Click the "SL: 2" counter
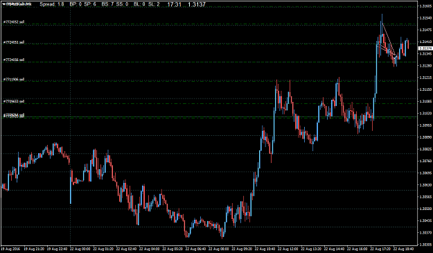Image resolution: width=433 pixels, height=253 pixels. (154, 4)
